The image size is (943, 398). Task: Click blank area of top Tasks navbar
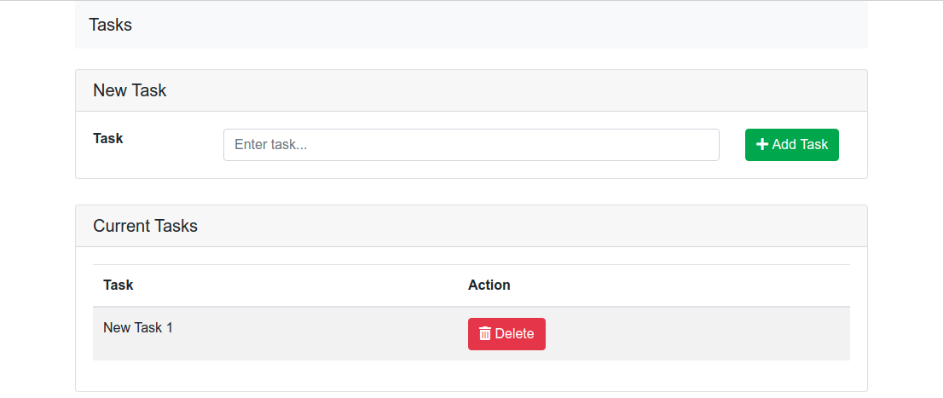(x=512, y=25)
